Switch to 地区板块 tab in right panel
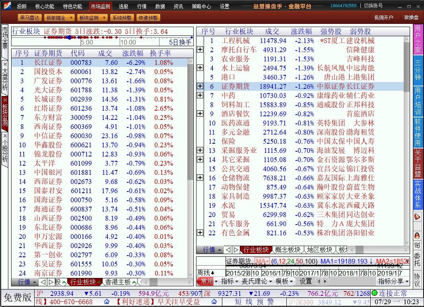Viewport: 424px width, 307px height. tap(320, 250)
